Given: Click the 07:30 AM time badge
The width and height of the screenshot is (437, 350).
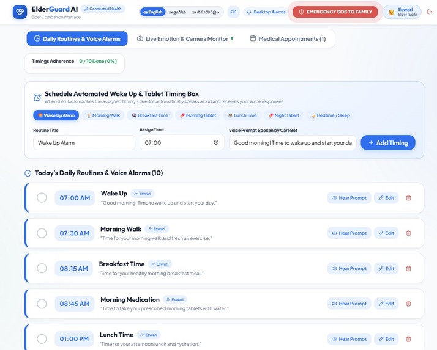Looking at the screenshot, I should pyautogui.click(x=75, y=233).
